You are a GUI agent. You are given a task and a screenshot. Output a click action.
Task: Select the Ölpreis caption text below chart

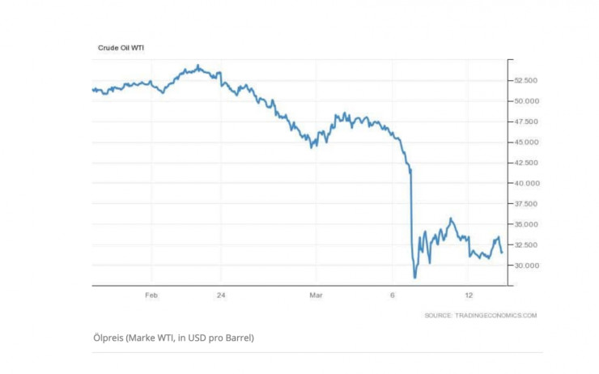click(x=173, y=337)
